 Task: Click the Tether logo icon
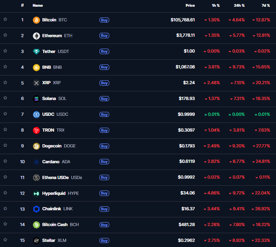point(36,51)
